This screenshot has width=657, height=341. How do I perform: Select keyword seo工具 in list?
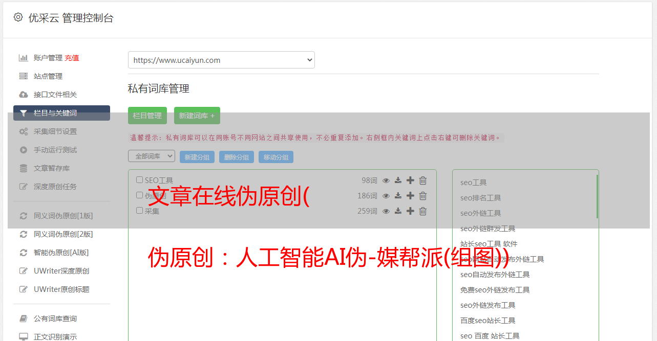[x=474, y=183]
